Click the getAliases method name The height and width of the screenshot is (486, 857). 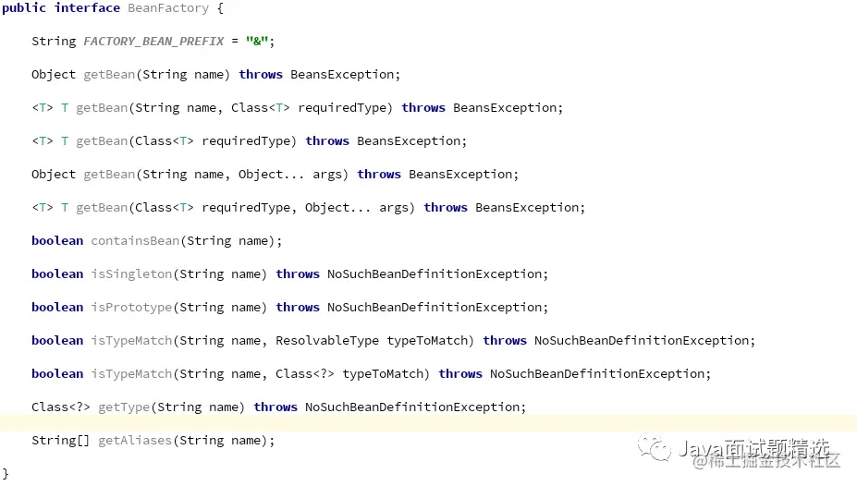(135, 441)
